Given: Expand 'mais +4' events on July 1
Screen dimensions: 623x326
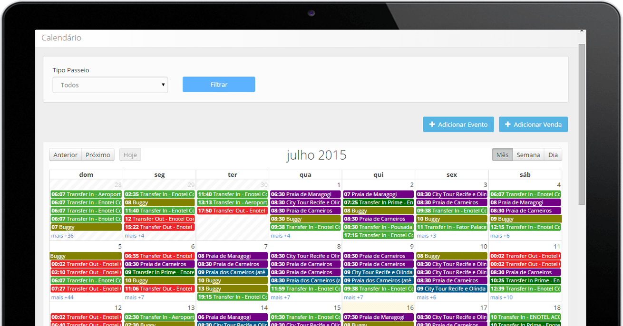Looking at the screenshot, I should click(x=281, y=236).
